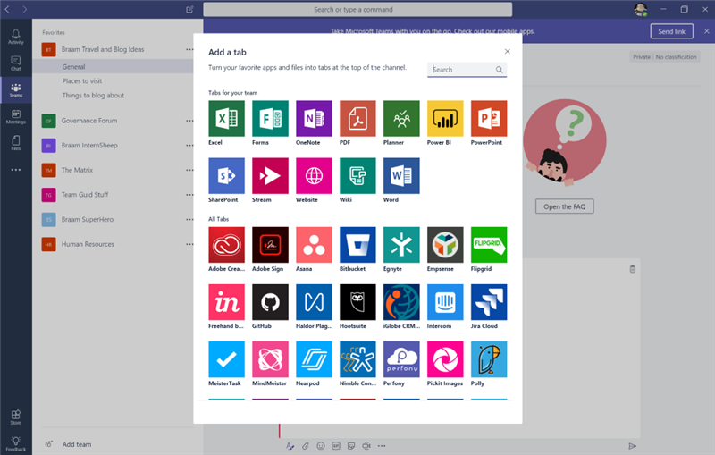715x455 pixels.
Task: Open Feedback in the left rail
Action: click(16, 443)
